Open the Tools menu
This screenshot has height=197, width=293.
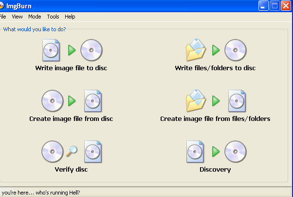point(53,17)
